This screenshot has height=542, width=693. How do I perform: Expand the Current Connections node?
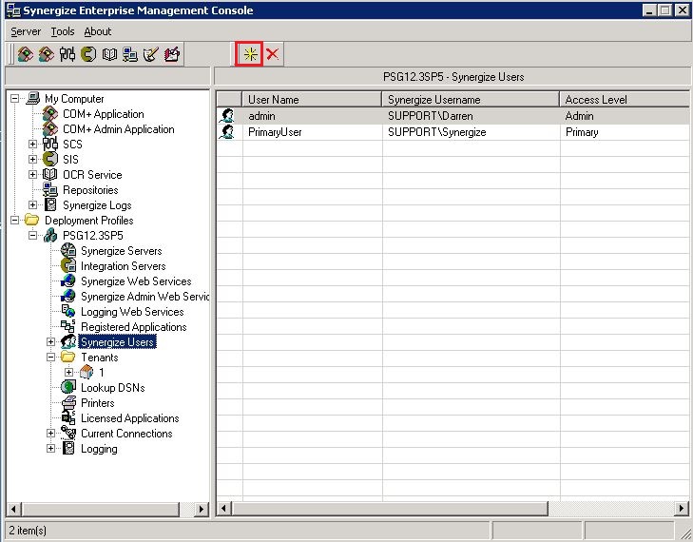[50, 434]
